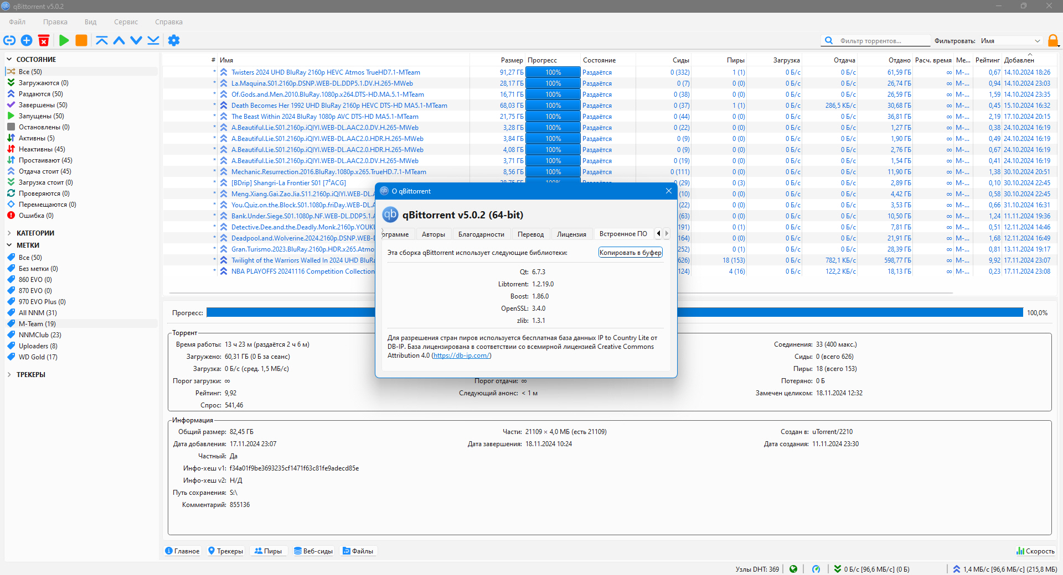
Task: Click the orange lock UI icon
Action: [1053, 40]
